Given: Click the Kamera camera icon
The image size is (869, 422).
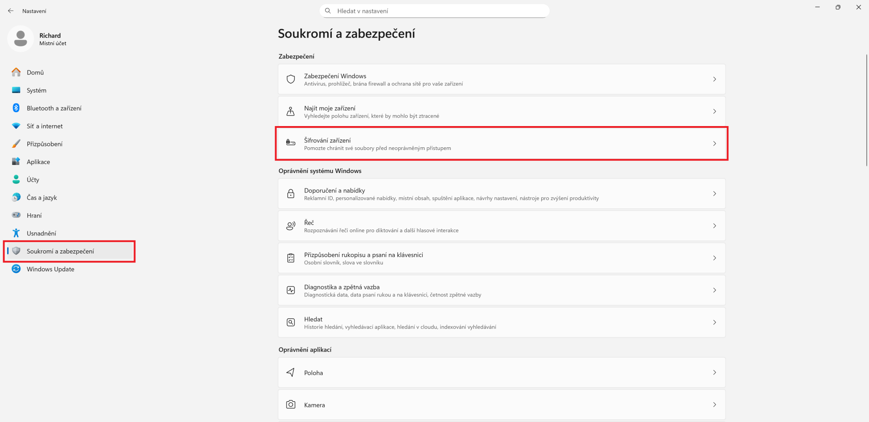Looking at the screenshot, I should [291, 405].
